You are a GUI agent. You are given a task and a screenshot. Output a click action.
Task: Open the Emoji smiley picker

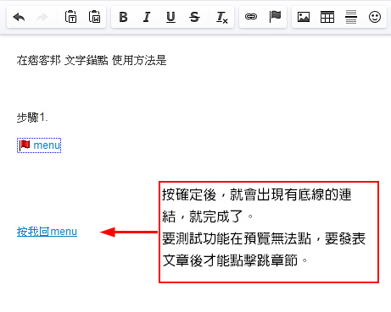pyautogui.click(x=375, y=17)
